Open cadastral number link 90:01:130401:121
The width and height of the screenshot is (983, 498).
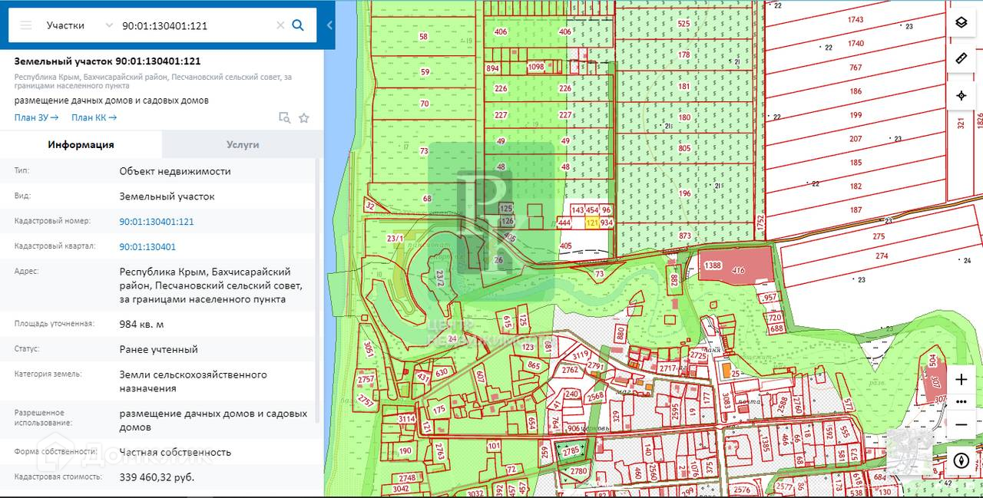tap(157, 222)
